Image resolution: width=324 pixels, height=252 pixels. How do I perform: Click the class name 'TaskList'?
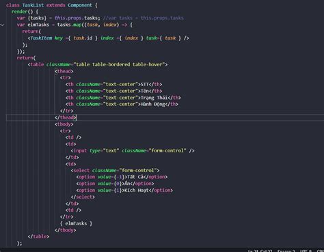(33, 5)
